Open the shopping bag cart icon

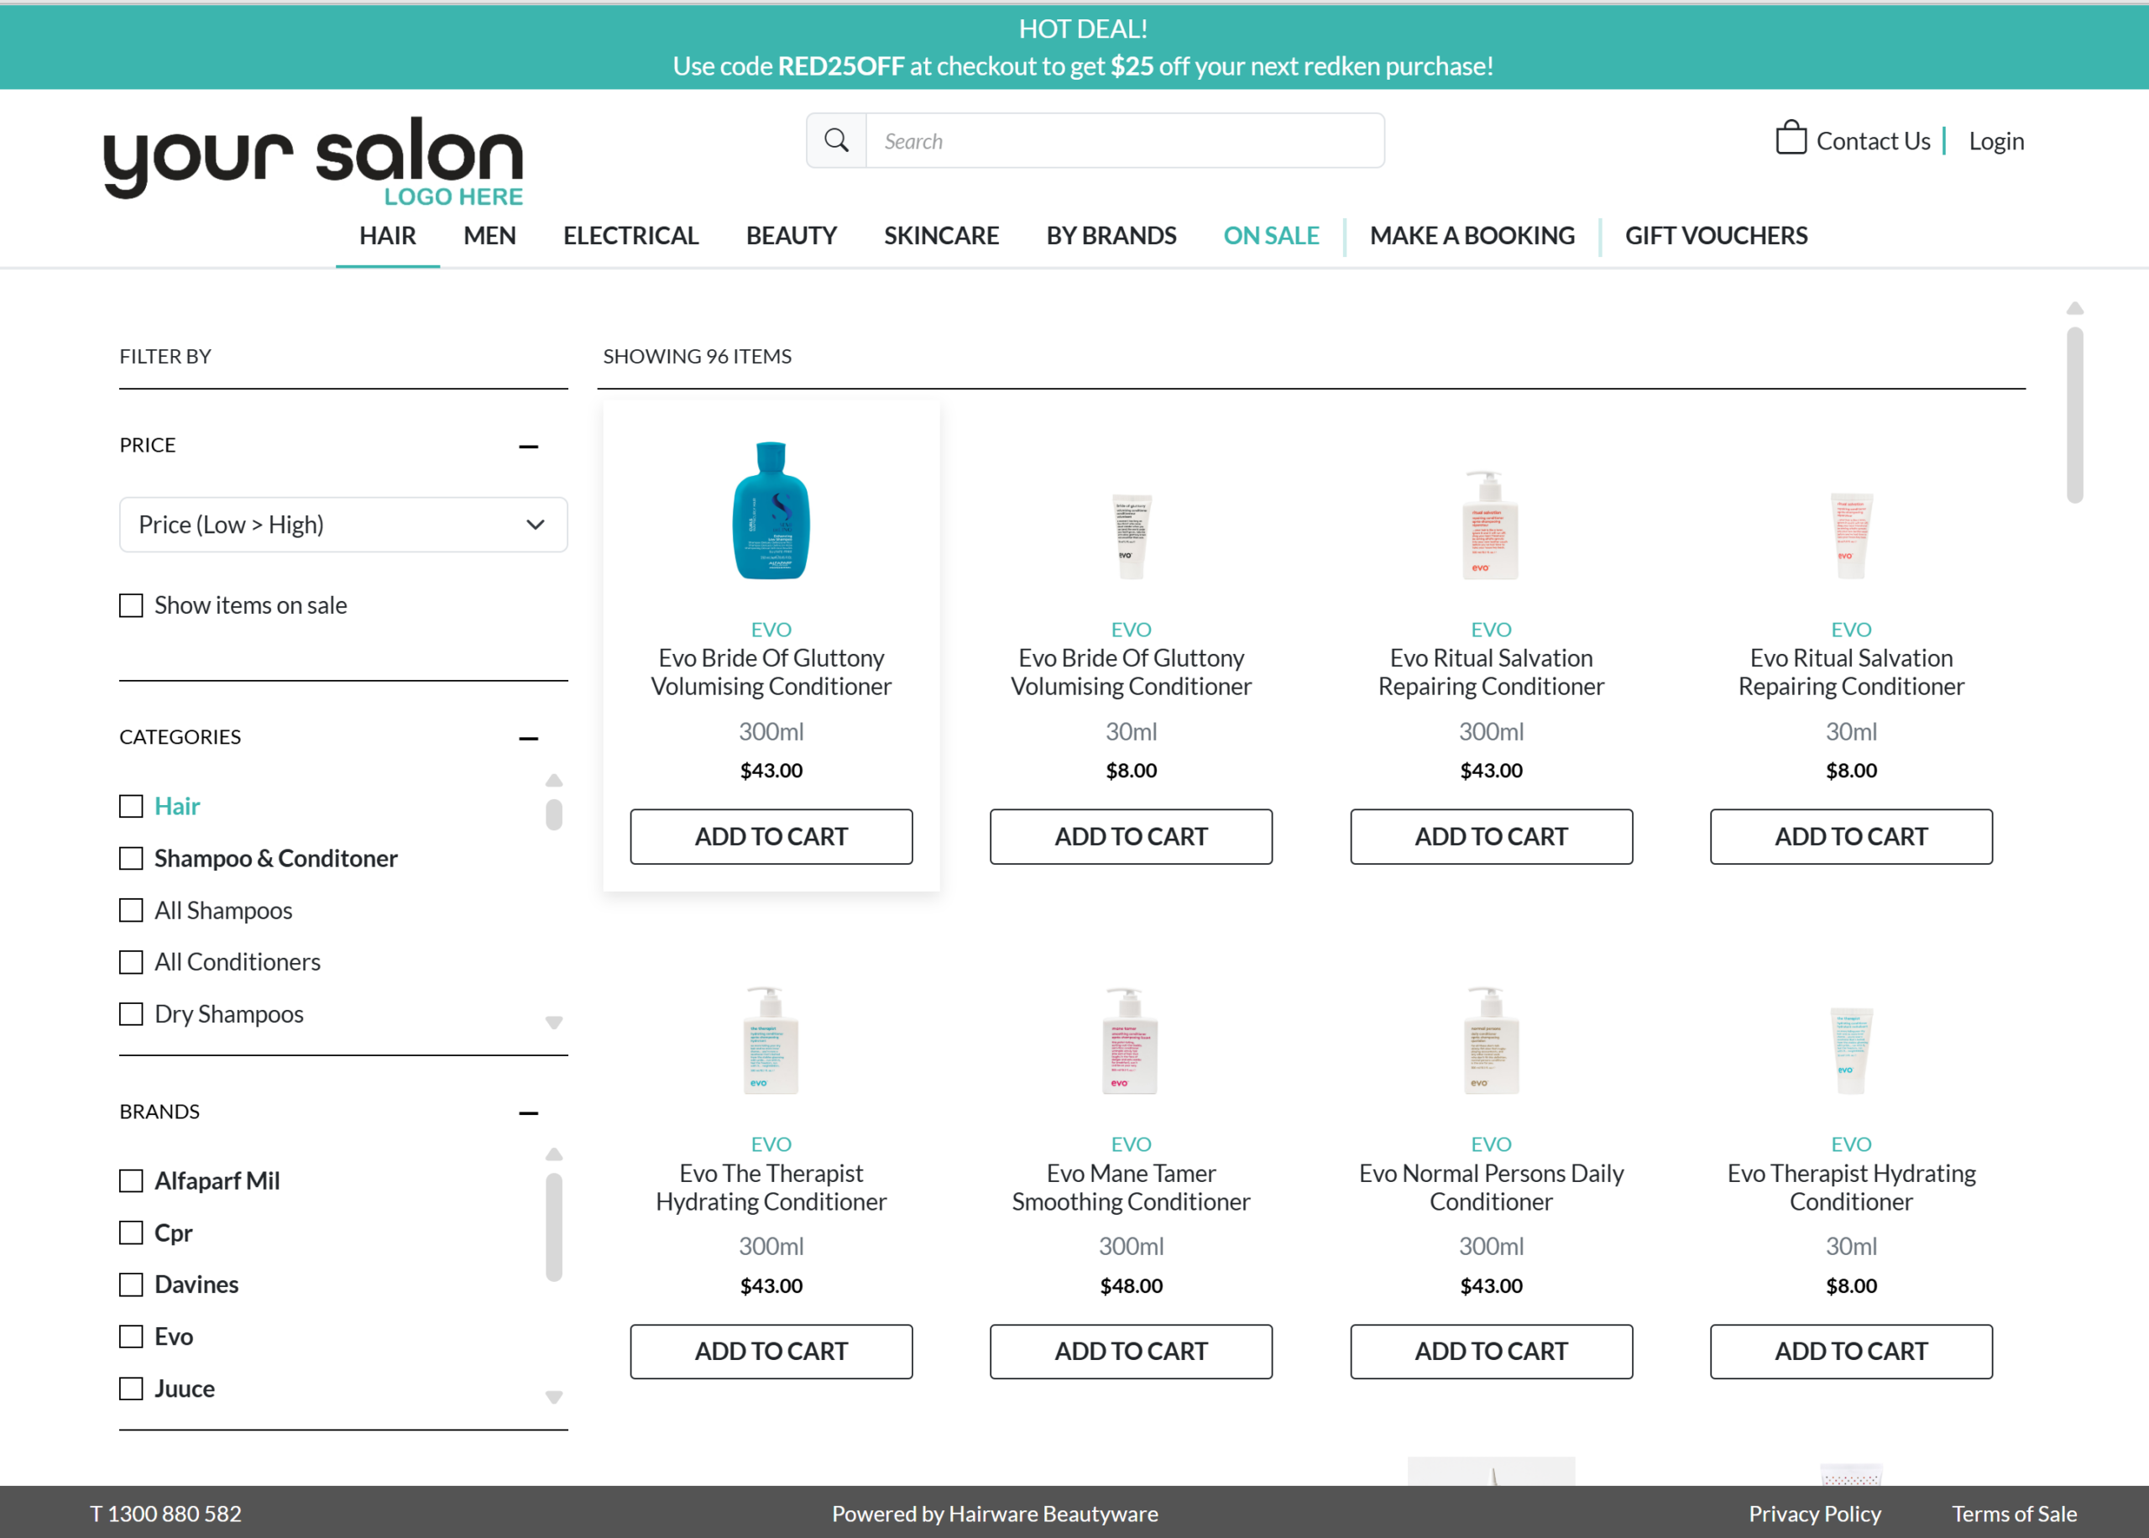pos(1791,139)
